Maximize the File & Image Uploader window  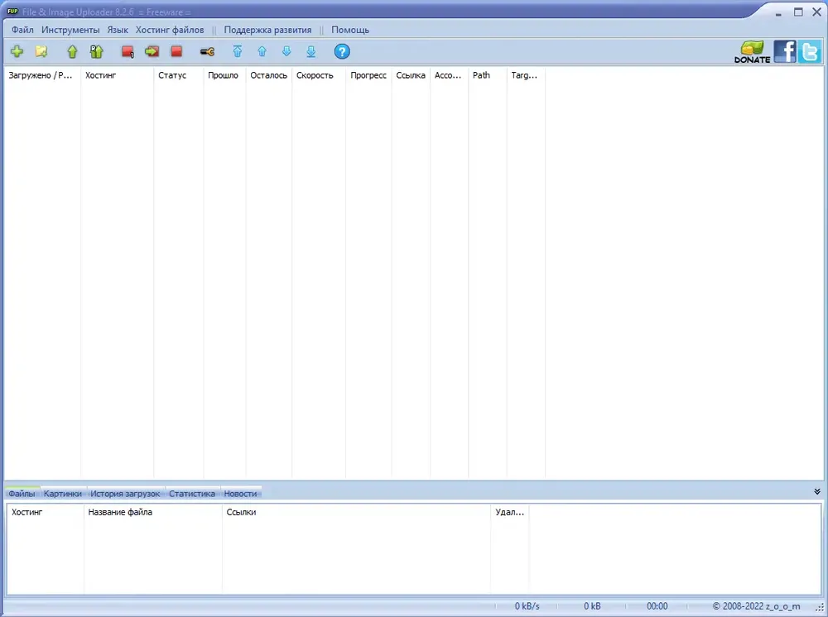point(798,12)
